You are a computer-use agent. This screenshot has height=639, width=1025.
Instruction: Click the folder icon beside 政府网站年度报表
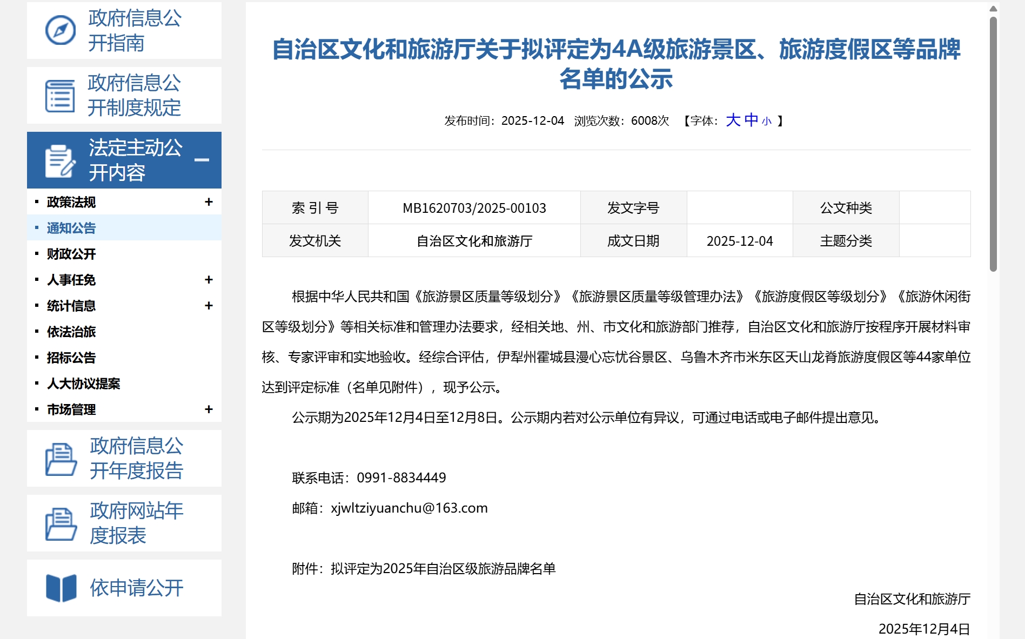pyautogui.click(x=61, y=523)
